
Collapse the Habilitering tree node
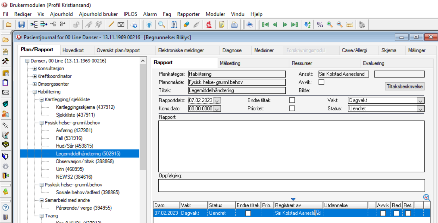(35, 92)
